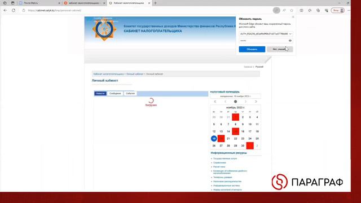The width and height of the screenshot is (361, 203).
Task: Open the Collections toolbar icon
Action: click(318, 10)
